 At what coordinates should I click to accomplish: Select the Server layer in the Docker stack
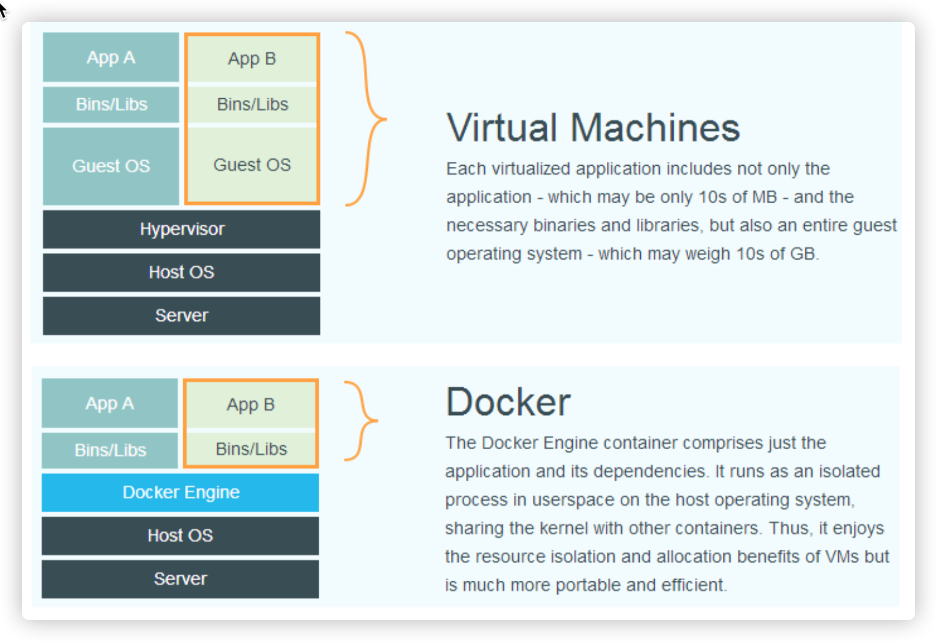click(180, 579)
